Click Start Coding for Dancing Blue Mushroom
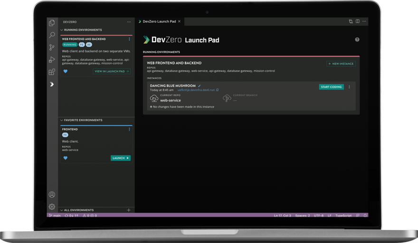The width and height of the screenshot is (418, 243). coord(332,87)
